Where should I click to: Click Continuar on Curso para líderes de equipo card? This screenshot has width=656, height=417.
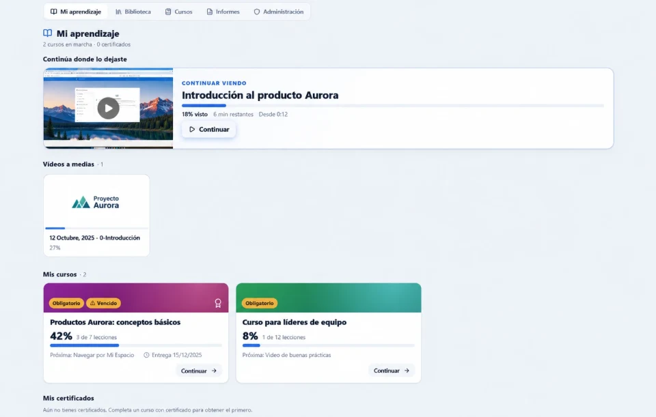[392, 371]
